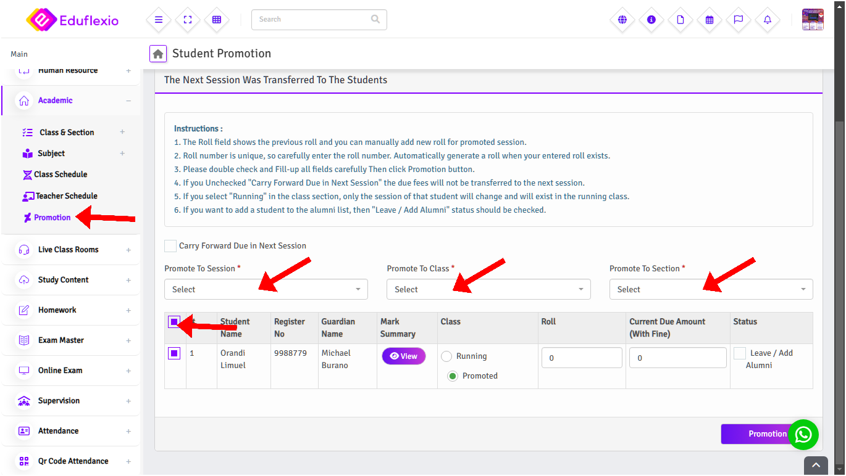Open the Promote To Session dropdown

(x=266, y=289)
